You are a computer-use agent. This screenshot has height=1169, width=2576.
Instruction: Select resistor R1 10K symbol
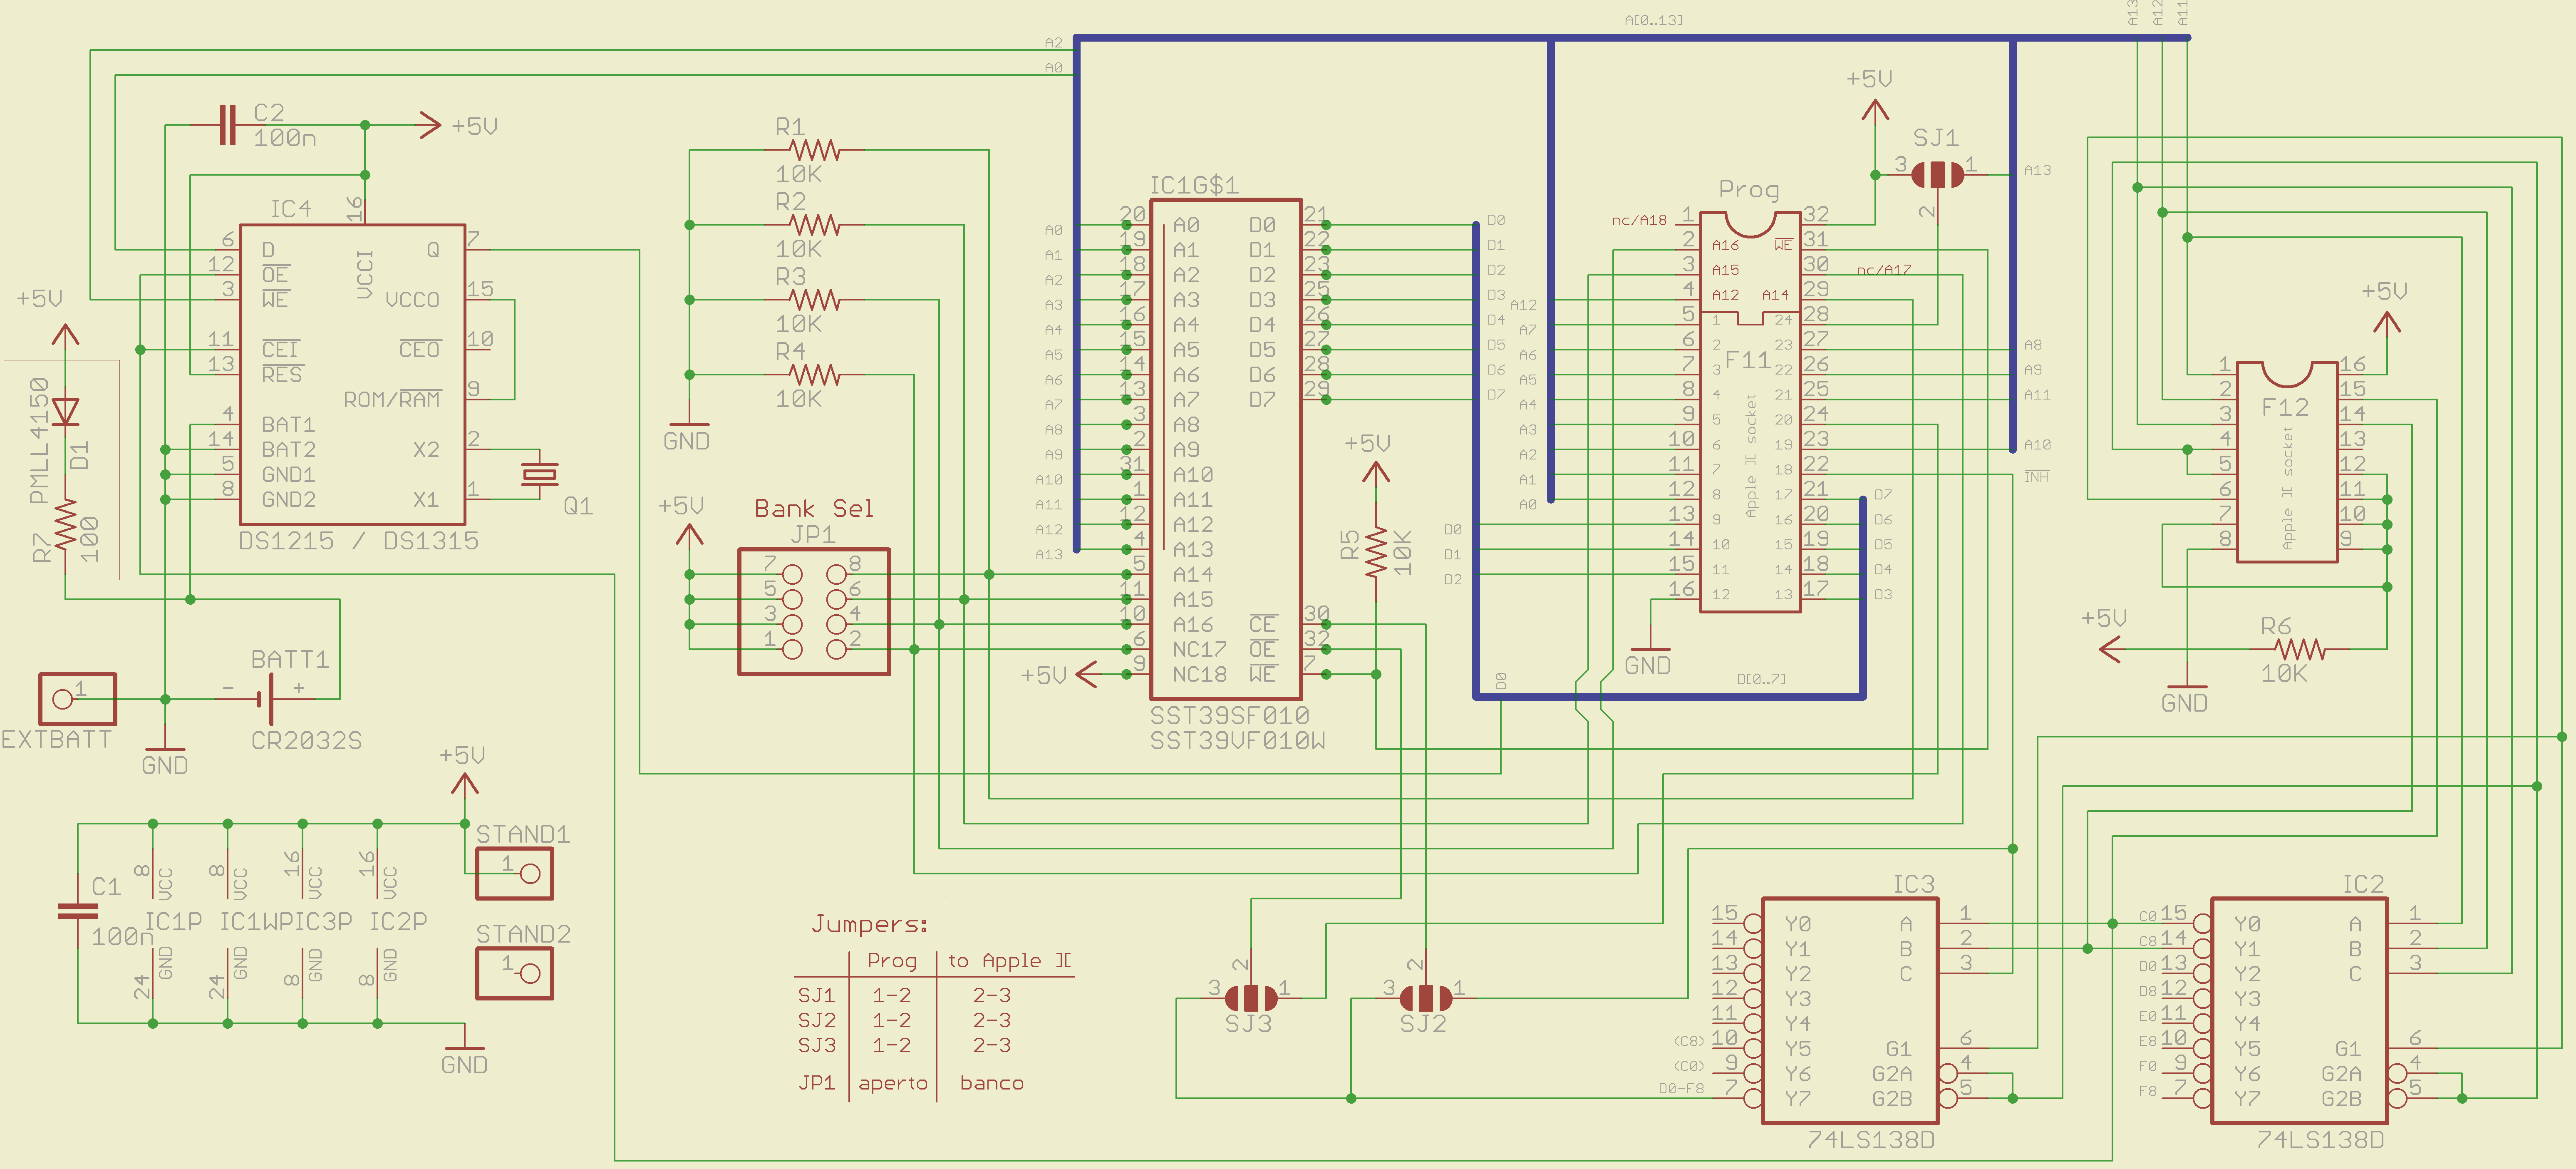click(x=814, y=150)
